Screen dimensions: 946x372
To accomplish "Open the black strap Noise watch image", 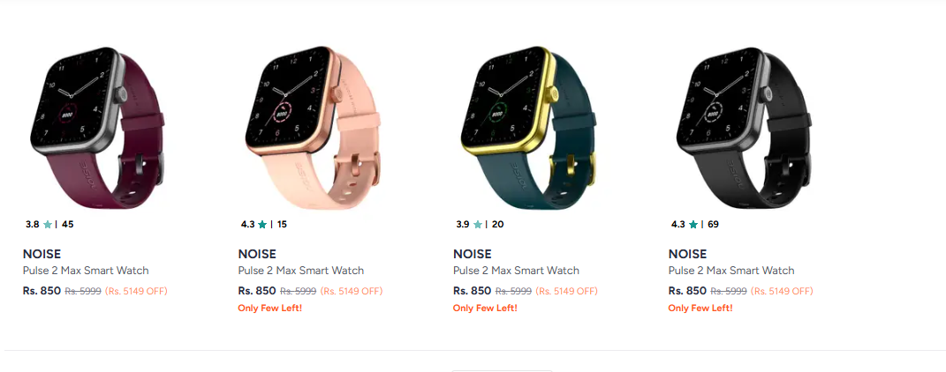I will pos(744,128).
